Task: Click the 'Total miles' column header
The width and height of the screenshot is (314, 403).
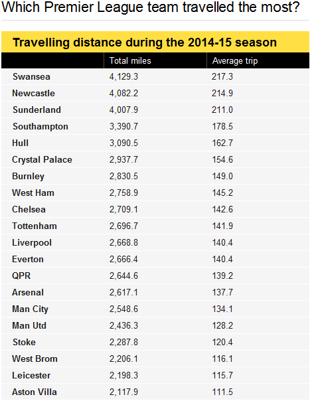Action: (x=130, y=60)
